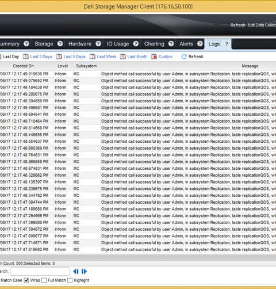Switch to the Alerts tab
This screenshot has width=276, height=289.
186,44
